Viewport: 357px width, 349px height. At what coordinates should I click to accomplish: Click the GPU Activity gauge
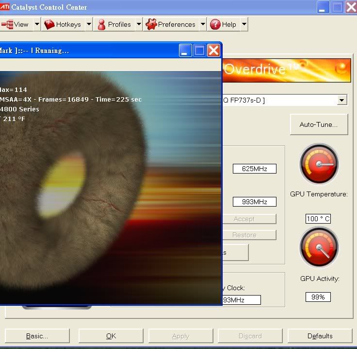[x=319, y=249]
